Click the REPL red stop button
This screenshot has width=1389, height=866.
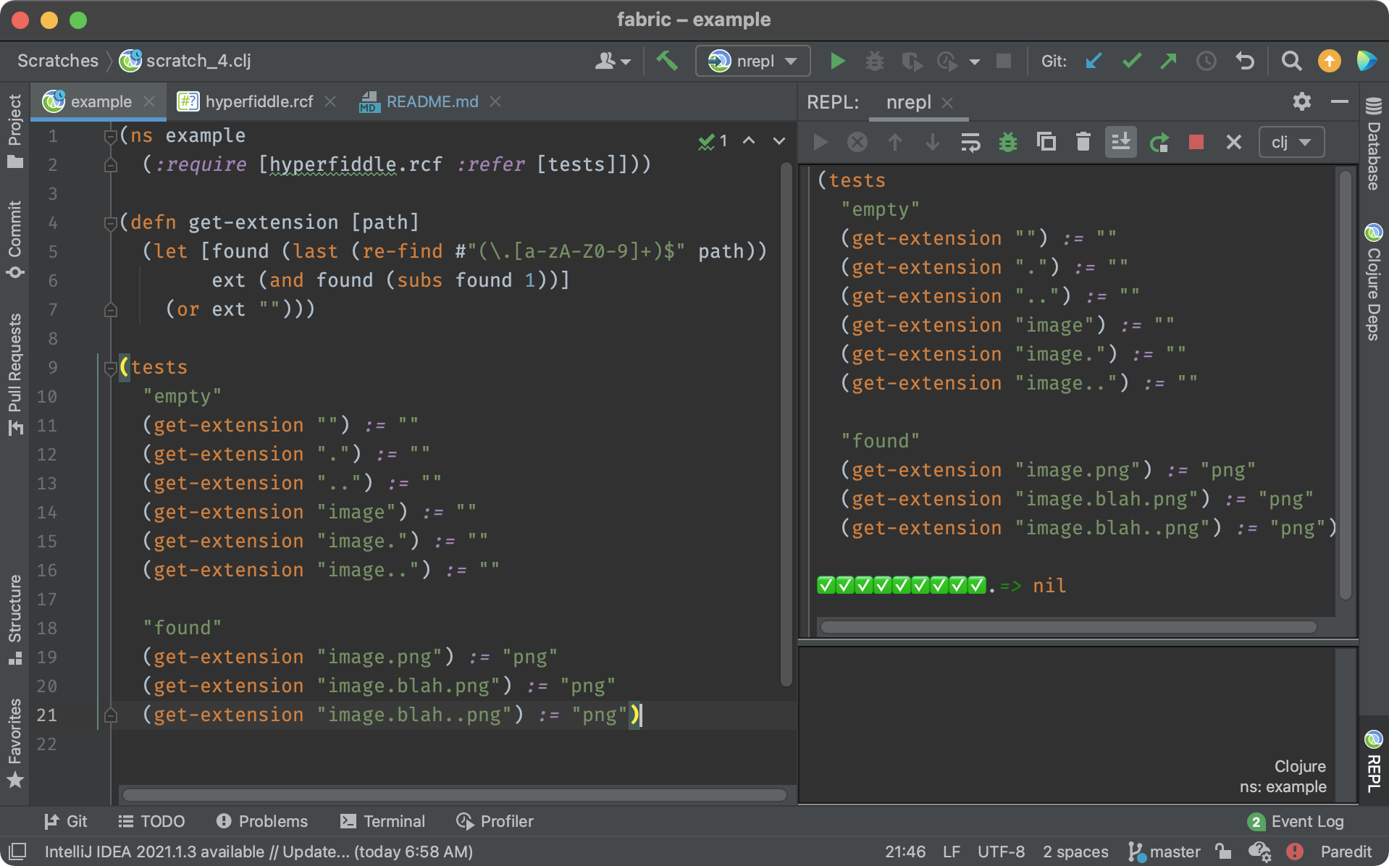tap(1196, 142)
